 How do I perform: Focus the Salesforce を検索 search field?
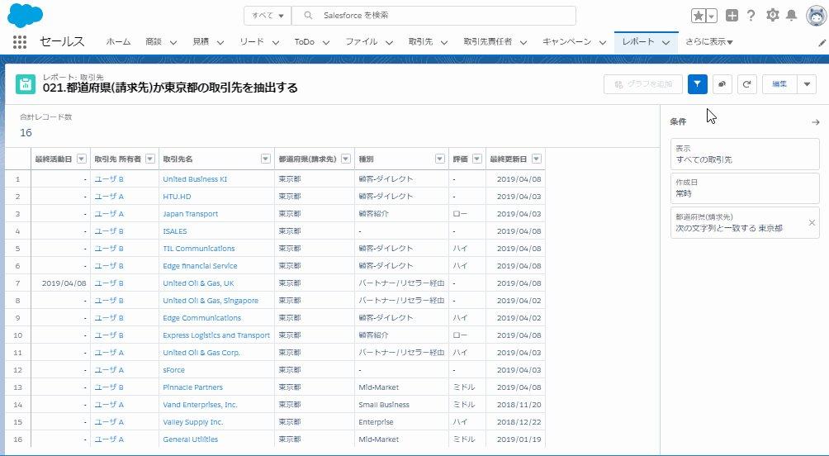point(433,16)
